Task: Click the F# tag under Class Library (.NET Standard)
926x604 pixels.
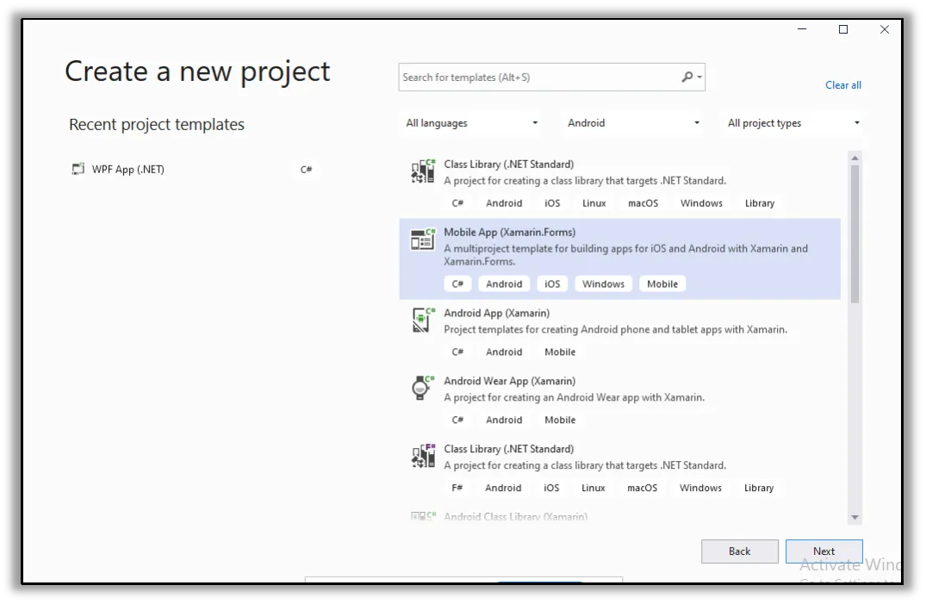Action: coord(457,489)
